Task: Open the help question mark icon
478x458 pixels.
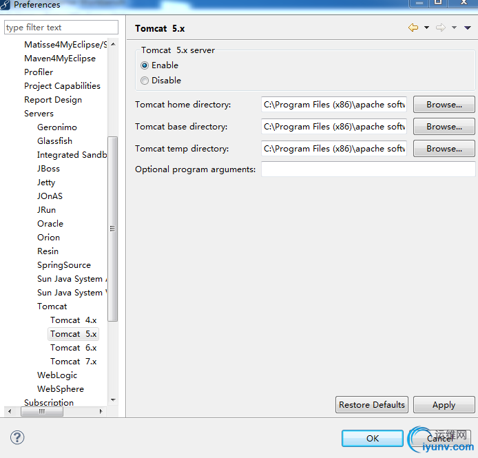Action: click(17, 437)
